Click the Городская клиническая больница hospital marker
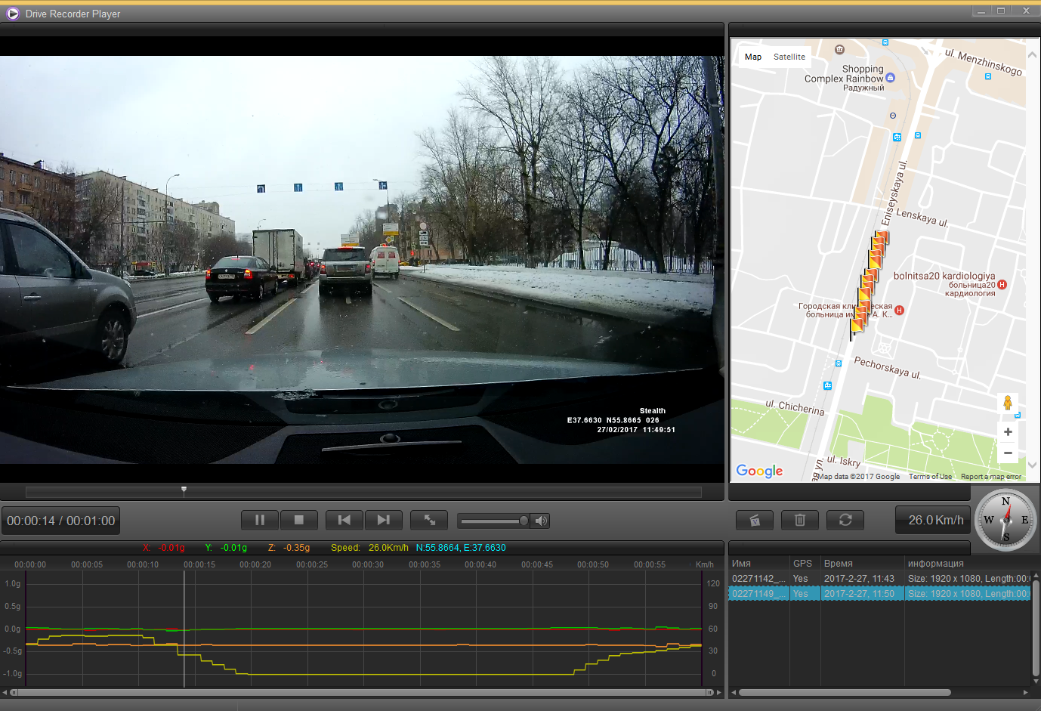 tap(899, 310)
